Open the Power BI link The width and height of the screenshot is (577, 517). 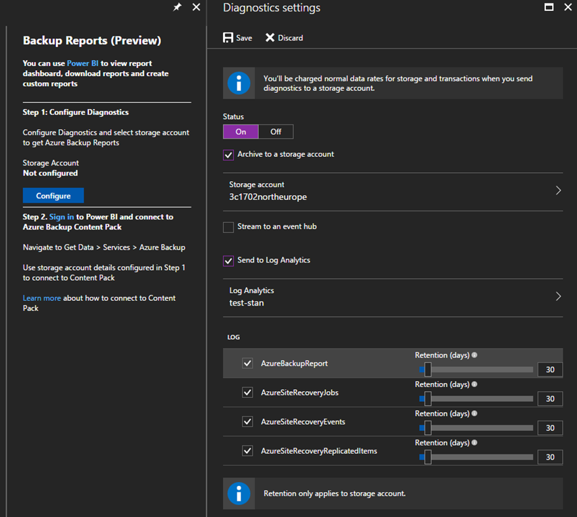click(x=82, y=63)
